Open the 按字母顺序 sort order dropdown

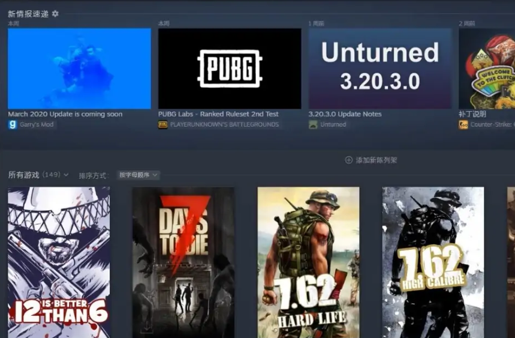click(x=138, y=175)
